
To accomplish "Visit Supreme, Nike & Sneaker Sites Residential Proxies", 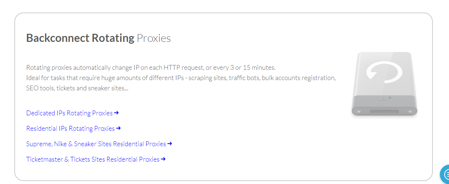I will [x=96, y=144].
